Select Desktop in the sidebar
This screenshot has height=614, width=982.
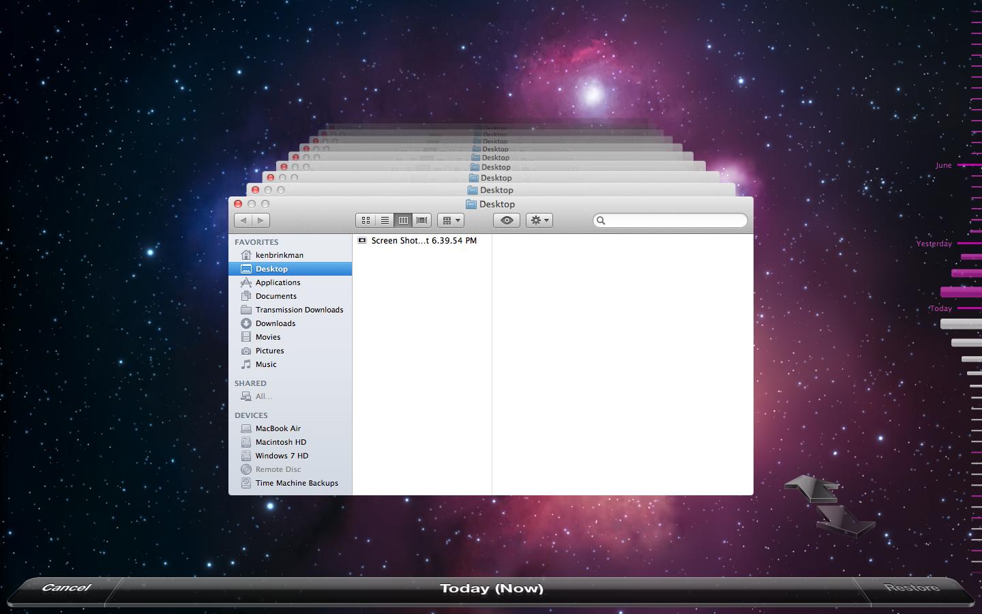[x=291, y=269]
